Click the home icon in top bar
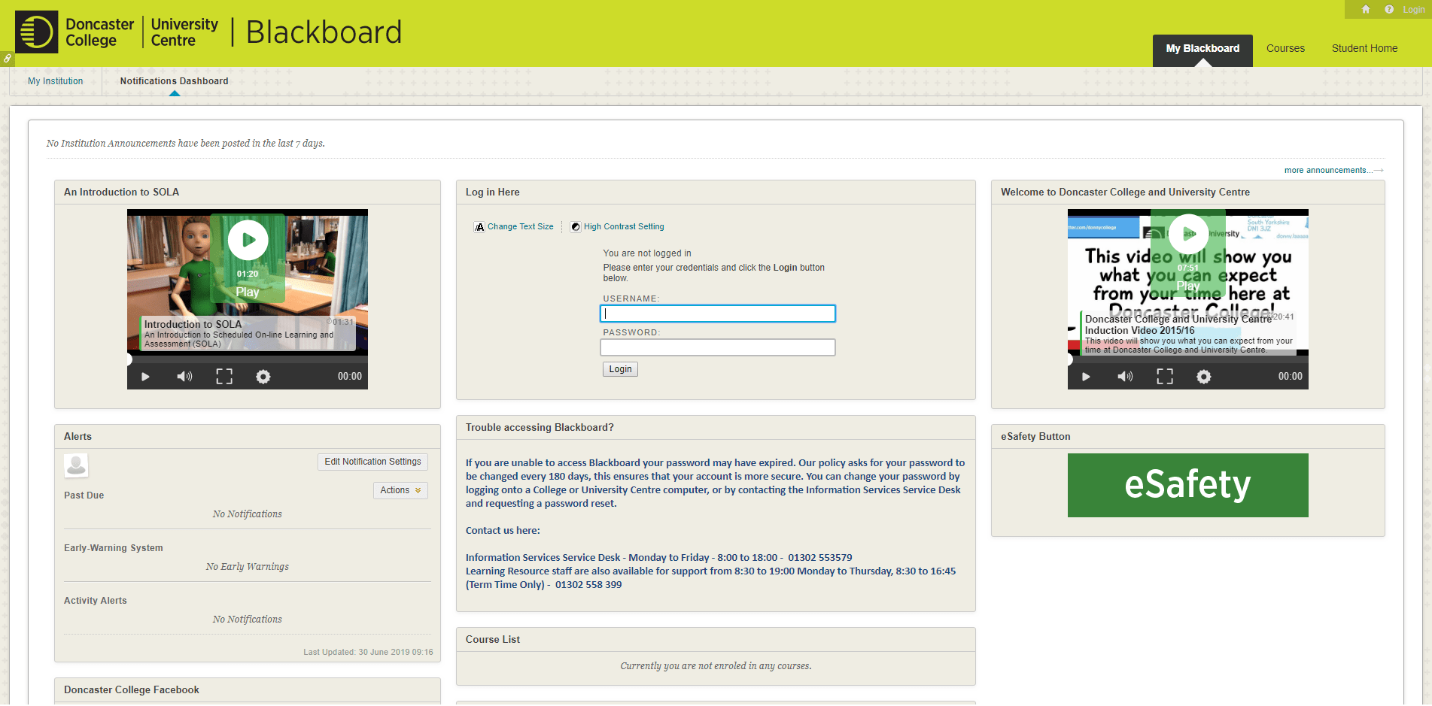Viewport: 1432px width, 706px height. [x=1366, y=10]
